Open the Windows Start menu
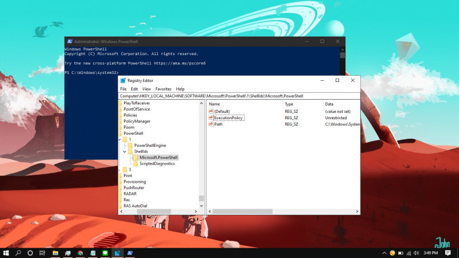 (6, 253)
